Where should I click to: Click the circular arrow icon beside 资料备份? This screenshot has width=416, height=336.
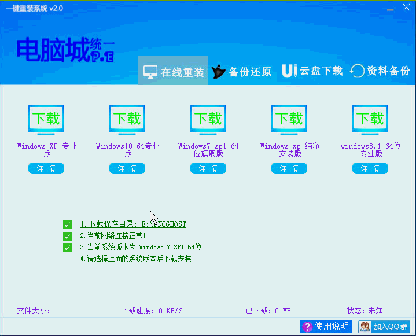tap(357, 71)
